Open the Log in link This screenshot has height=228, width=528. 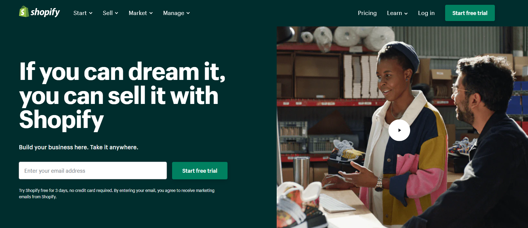coord(426,13)
